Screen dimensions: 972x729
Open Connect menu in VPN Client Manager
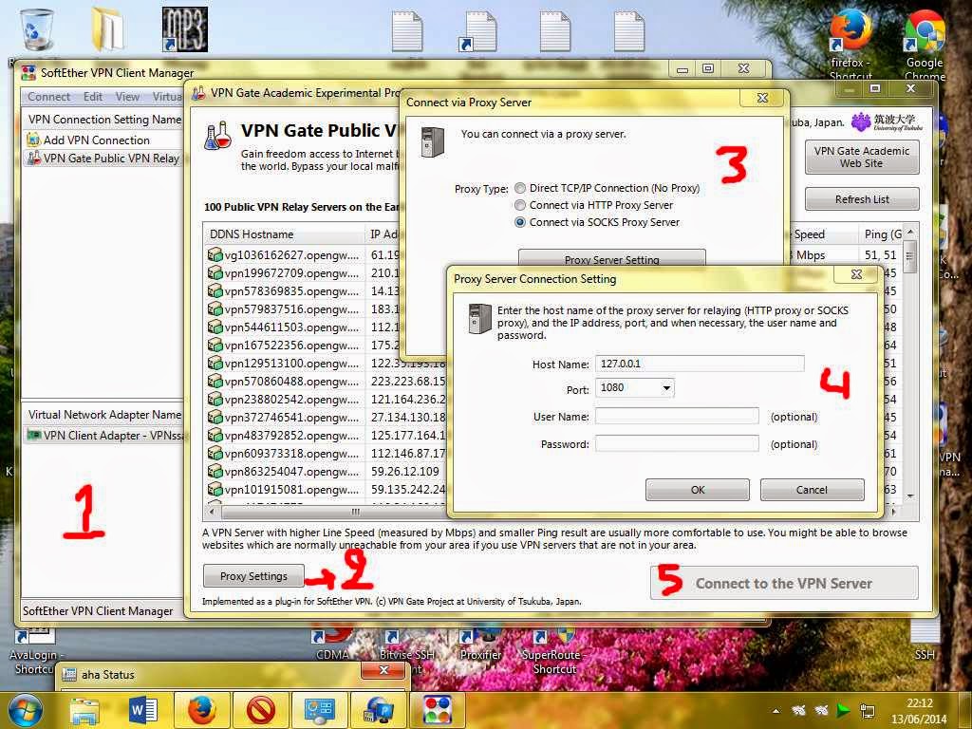(48, 97)
